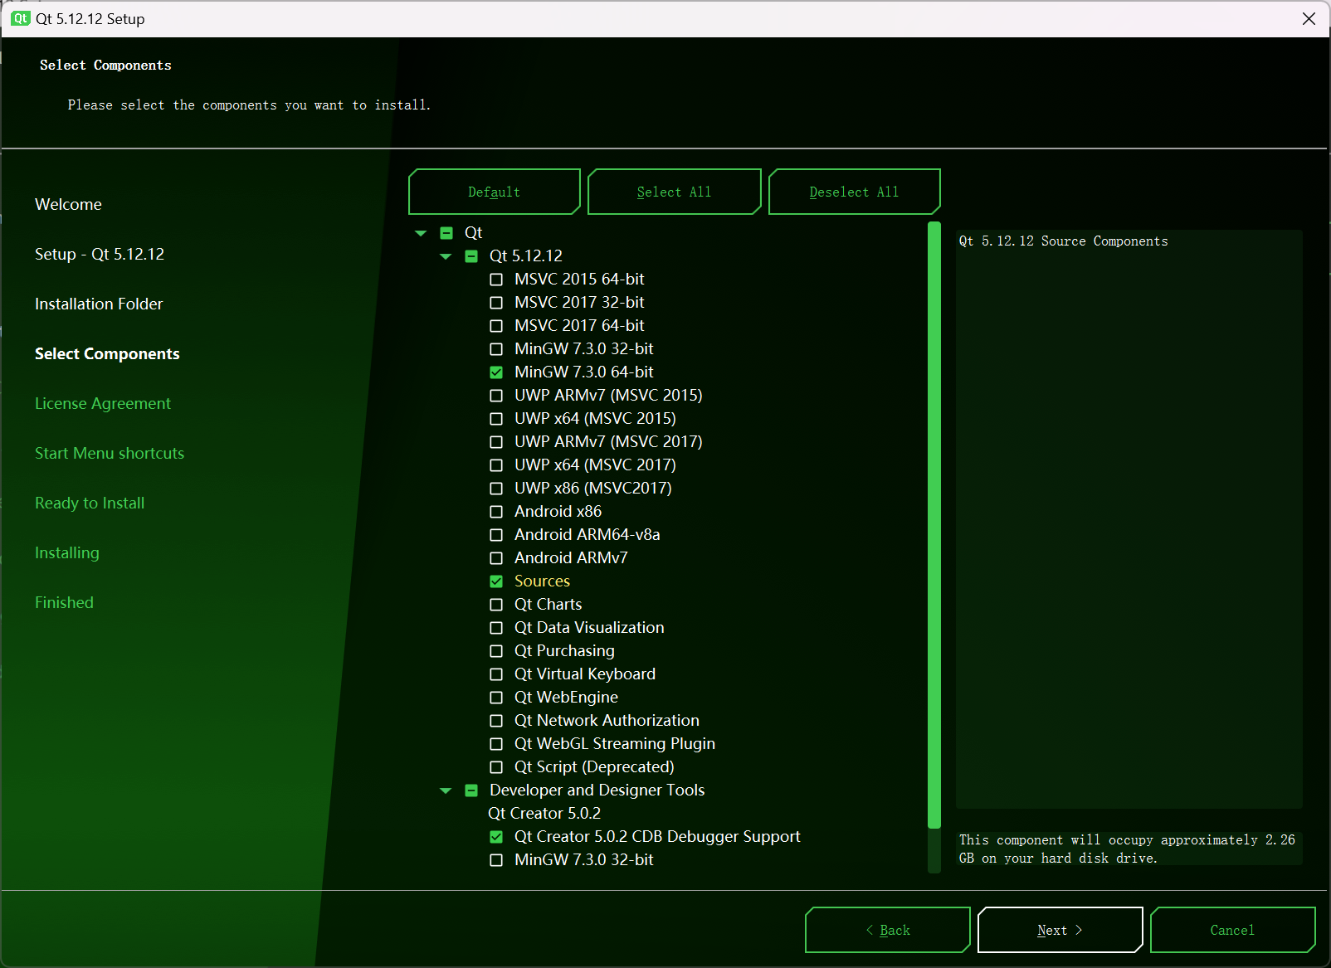Open the Finished step in sidebar
Viewport: 1331px width, 968px height.
click(64, 602)
